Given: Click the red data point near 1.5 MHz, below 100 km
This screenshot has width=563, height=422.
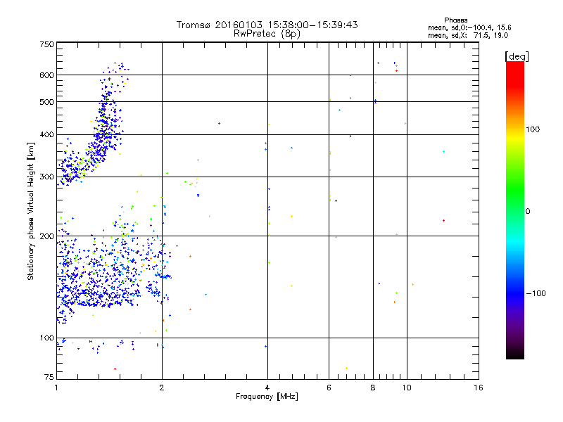Looking at the screenshot, I should [x=115, y=369].
